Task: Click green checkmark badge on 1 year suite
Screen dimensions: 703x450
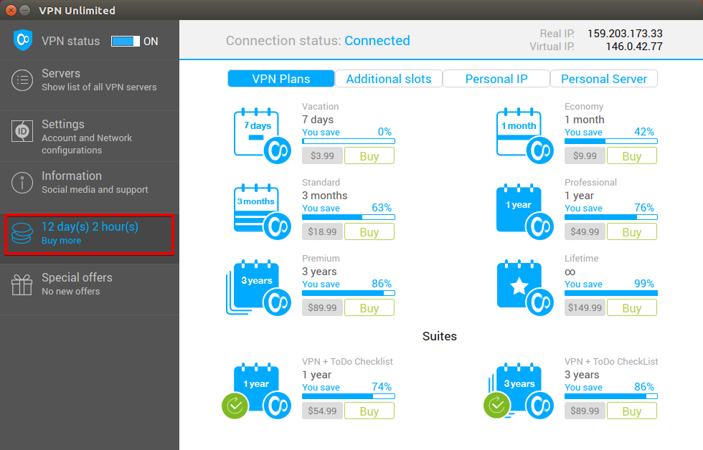Action: tap(235, 406)
